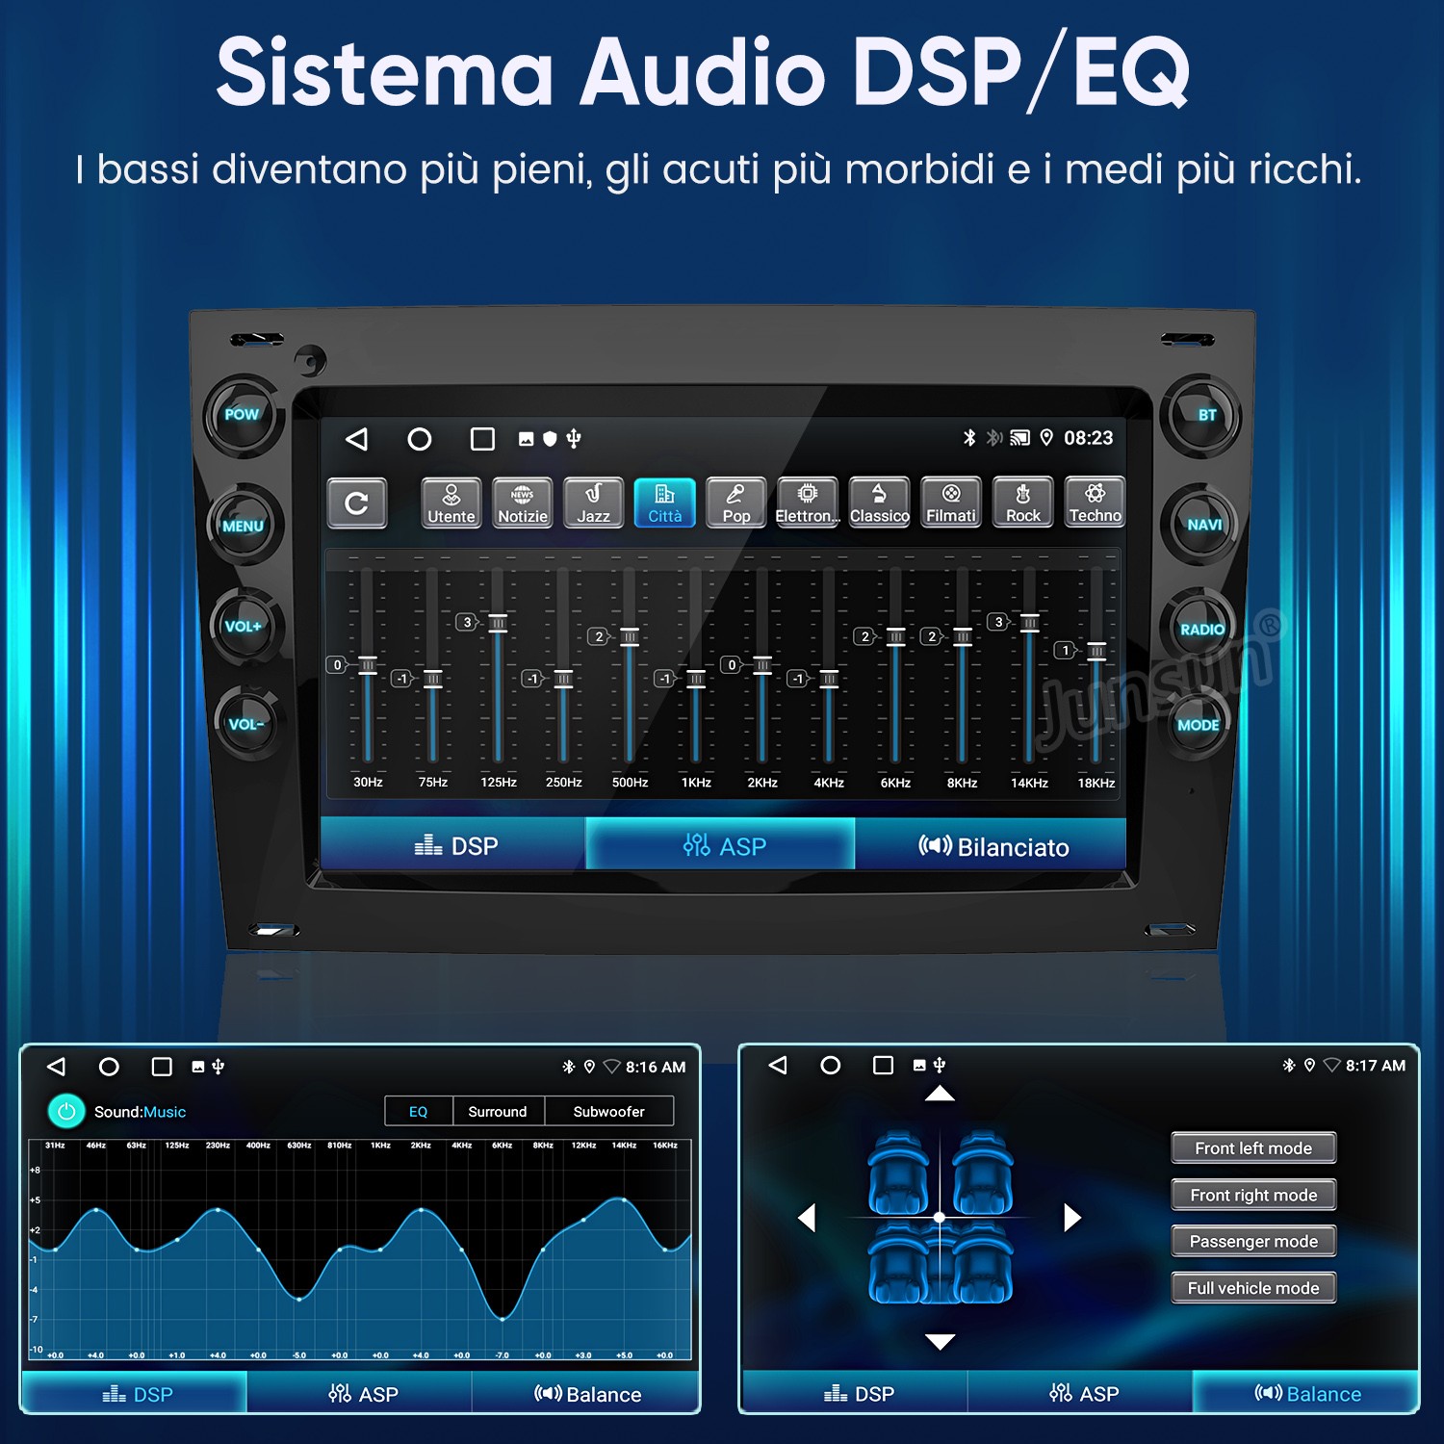Screen dimensions: 1444x1444
Task: Tap home circle in Balance screen
Action: click(831, 1066)
